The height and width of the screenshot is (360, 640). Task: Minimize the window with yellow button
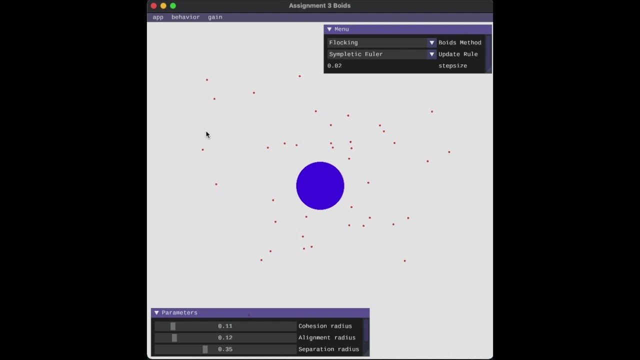(x=163, y=6)
